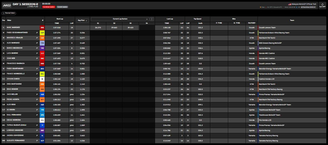Click the Team column header
Screen dimensions: 328x145
[x=292, y=20]
